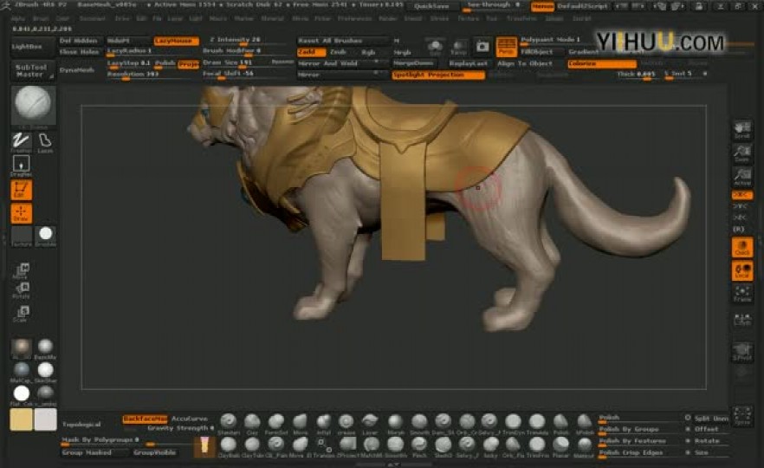The height and width of the screenshot is (468, 764).
Task: Select the Scale transform icon in left shelf
Action: tap(22, 314)
